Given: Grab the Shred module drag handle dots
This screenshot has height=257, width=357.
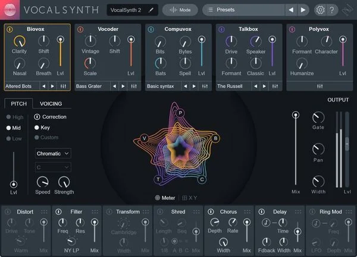Looking at the screenshot, I should point(196,212).
